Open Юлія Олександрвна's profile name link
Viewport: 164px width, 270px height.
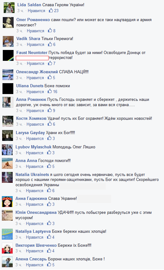36,213
